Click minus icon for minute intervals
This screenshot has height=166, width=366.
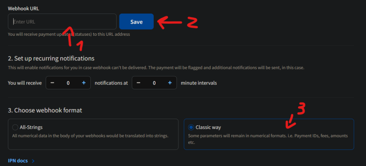coord(138,83)
